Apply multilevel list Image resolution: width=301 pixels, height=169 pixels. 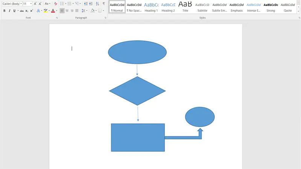77,4
